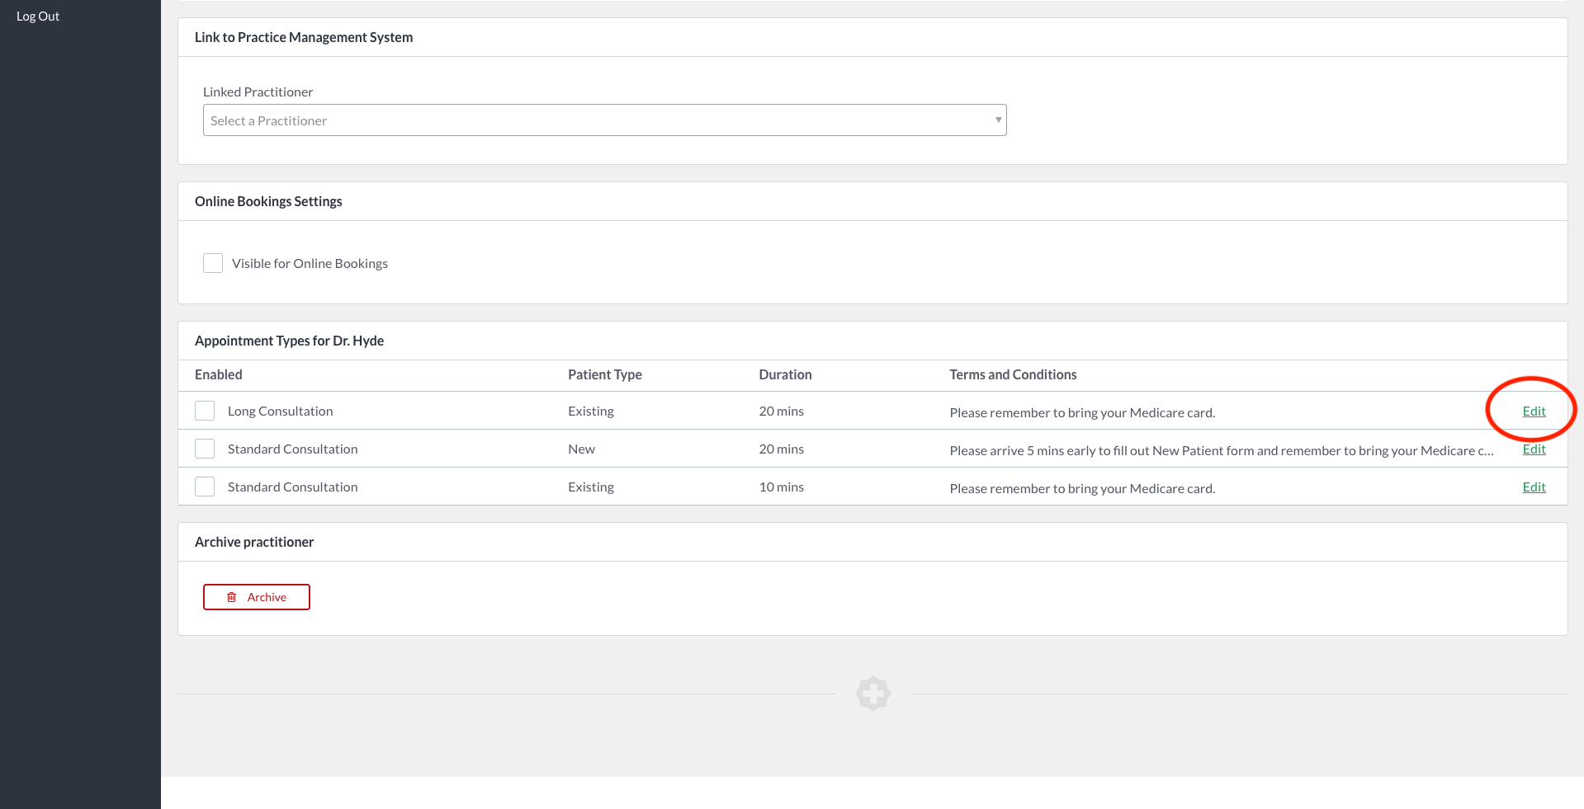Click the Link to Practice Management System heading
Viewport: 1584px width, 809px height.
304,37
